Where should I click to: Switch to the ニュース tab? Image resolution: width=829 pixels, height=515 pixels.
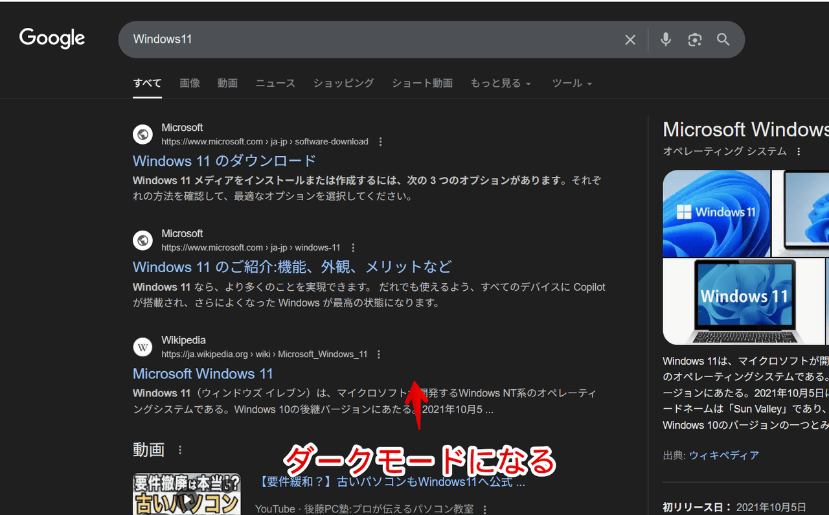(275, 83)
